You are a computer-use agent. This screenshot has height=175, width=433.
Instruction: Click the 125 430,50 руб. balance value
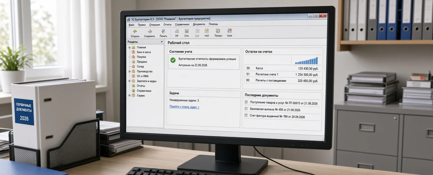point(308,69)
